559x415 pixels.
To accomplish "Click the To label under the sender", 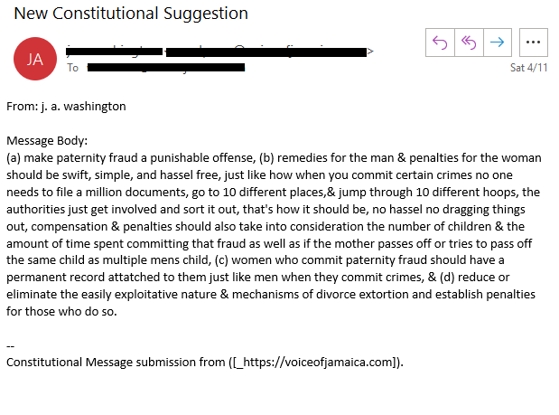I will point(73,68).
